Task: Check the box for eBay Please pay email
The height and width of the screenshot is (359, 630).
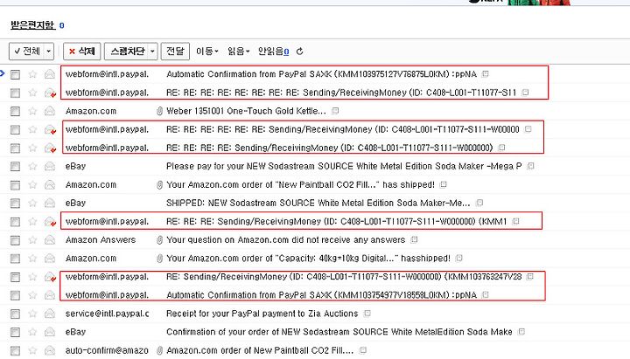Action: pyautogui.click(x=15, y=167)
